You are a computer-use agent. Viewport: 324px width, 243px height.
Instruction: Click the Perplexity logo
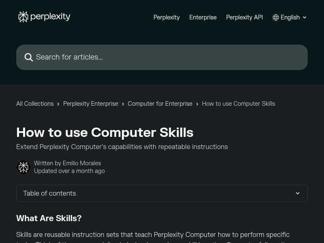click(44, 17)
